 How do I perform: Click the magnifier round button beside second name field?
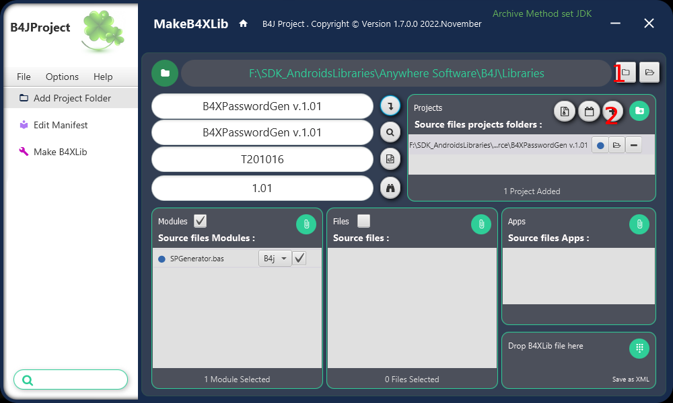[390, 132]
